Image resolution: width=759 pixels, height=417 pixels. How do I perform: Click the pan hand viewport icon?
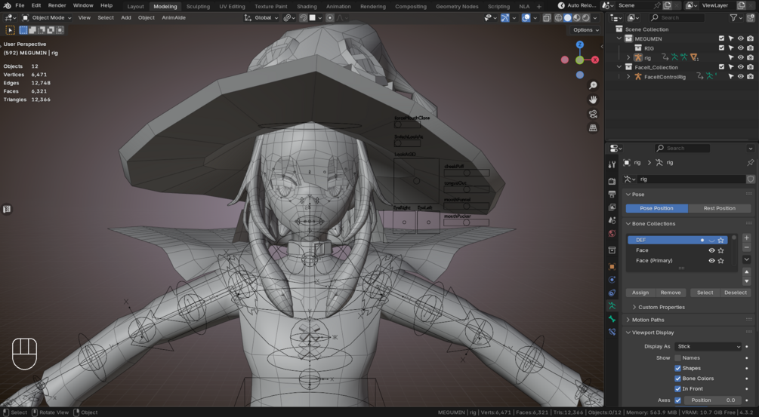click(593, 100)
